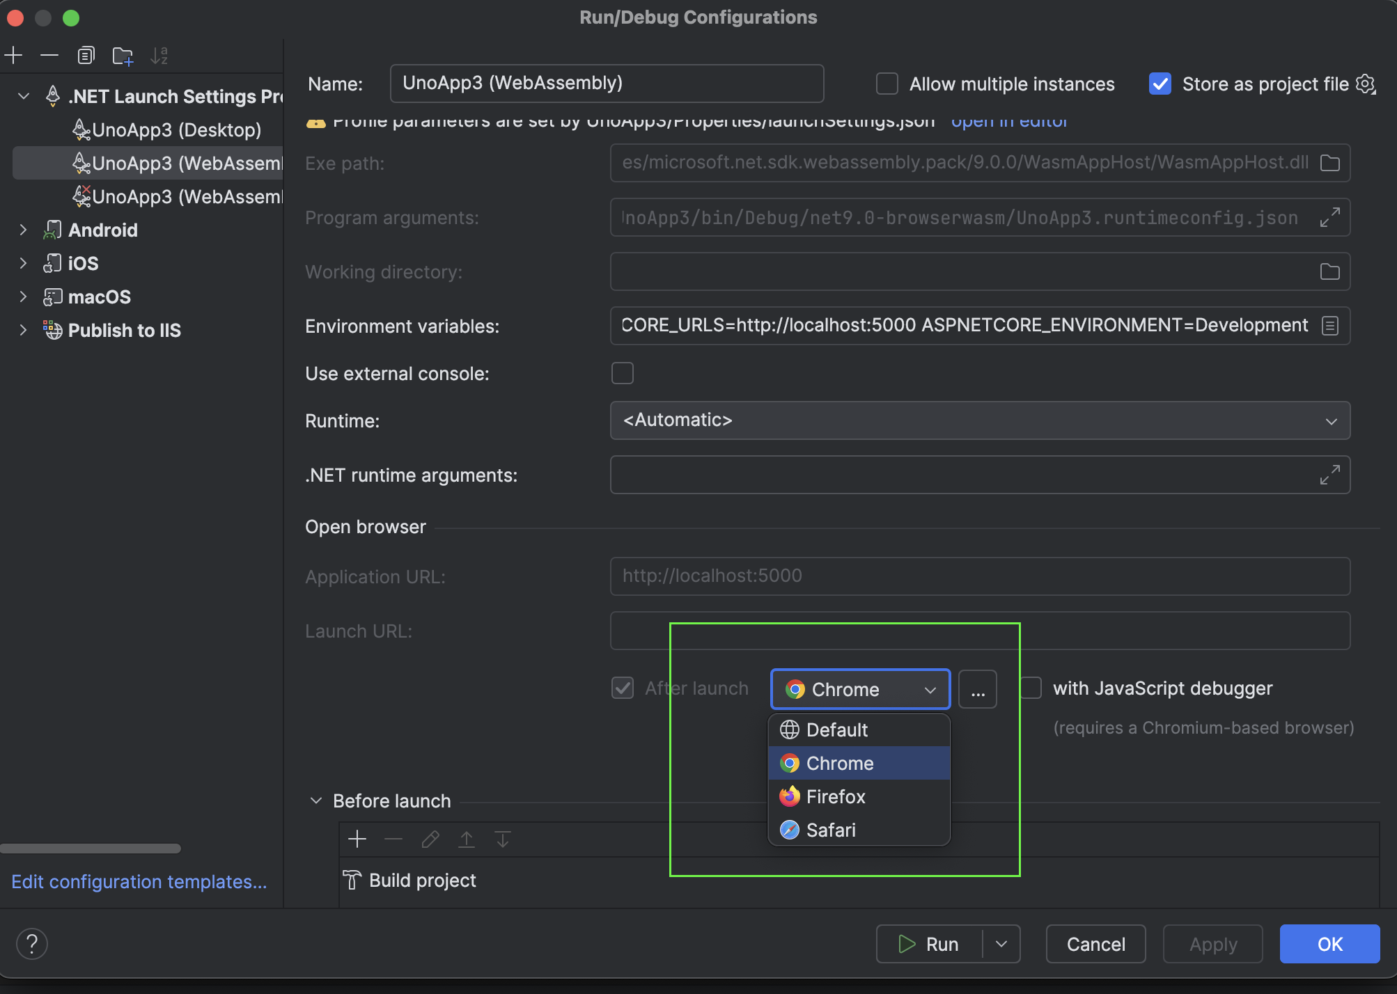The image size is (1397, 994).
Task: Sort configurations alphabetically
Action: (159, 55)
